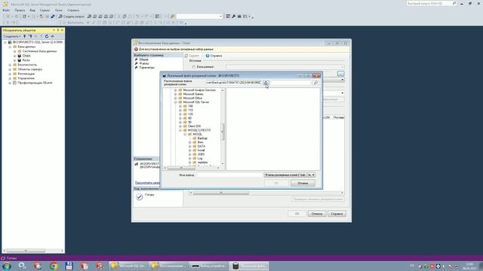The height and width of the screenshot is (271, 483).
Task: Expand the Репликация node in Object Explorer
Action: 10,74
